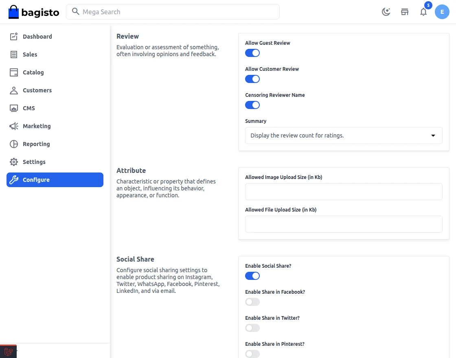Click the bagisto logo
This screenshot has width=456, height=358.
pos(33,12)
